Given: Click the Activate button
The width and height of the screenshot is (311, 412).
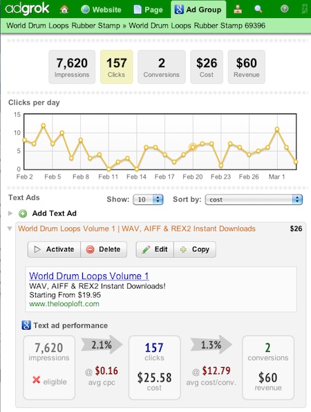Looking at the screenshot, I should 55,249.
